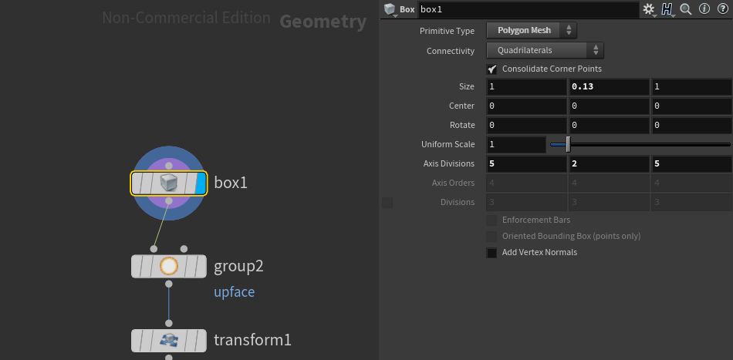Open the Primitive Type dropdown
This screenshot has width=733, height=360.
pyautogui.click(x=532, y=31)
